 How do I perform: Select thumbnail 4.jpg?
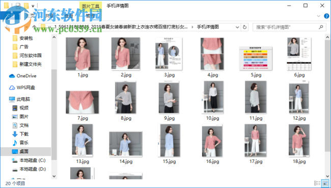212,54
